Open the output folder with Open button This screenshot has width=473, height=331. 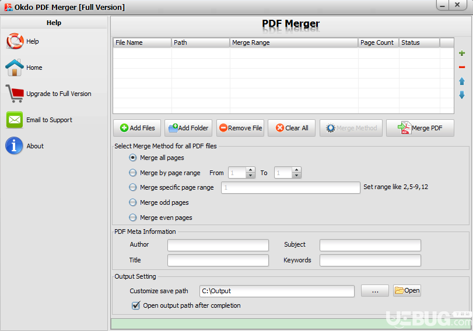tap(407, 290)
